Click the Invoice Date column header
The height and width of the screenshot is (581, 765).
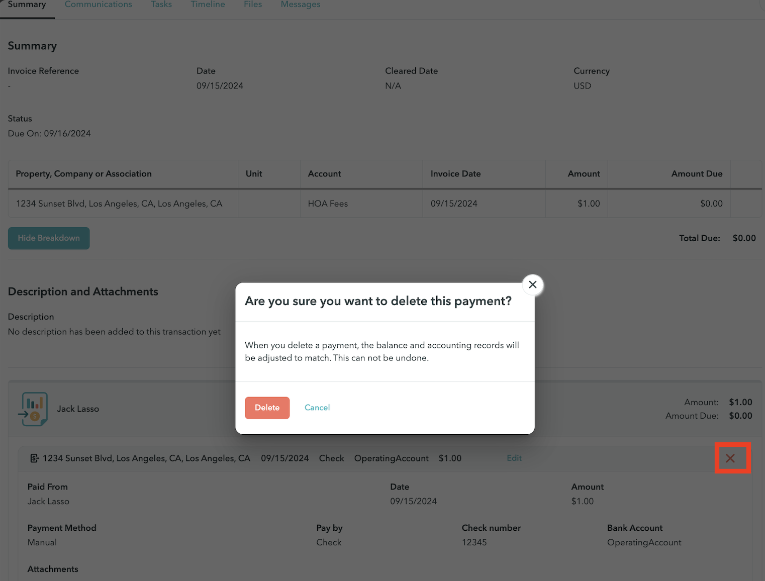pos(455,174)
